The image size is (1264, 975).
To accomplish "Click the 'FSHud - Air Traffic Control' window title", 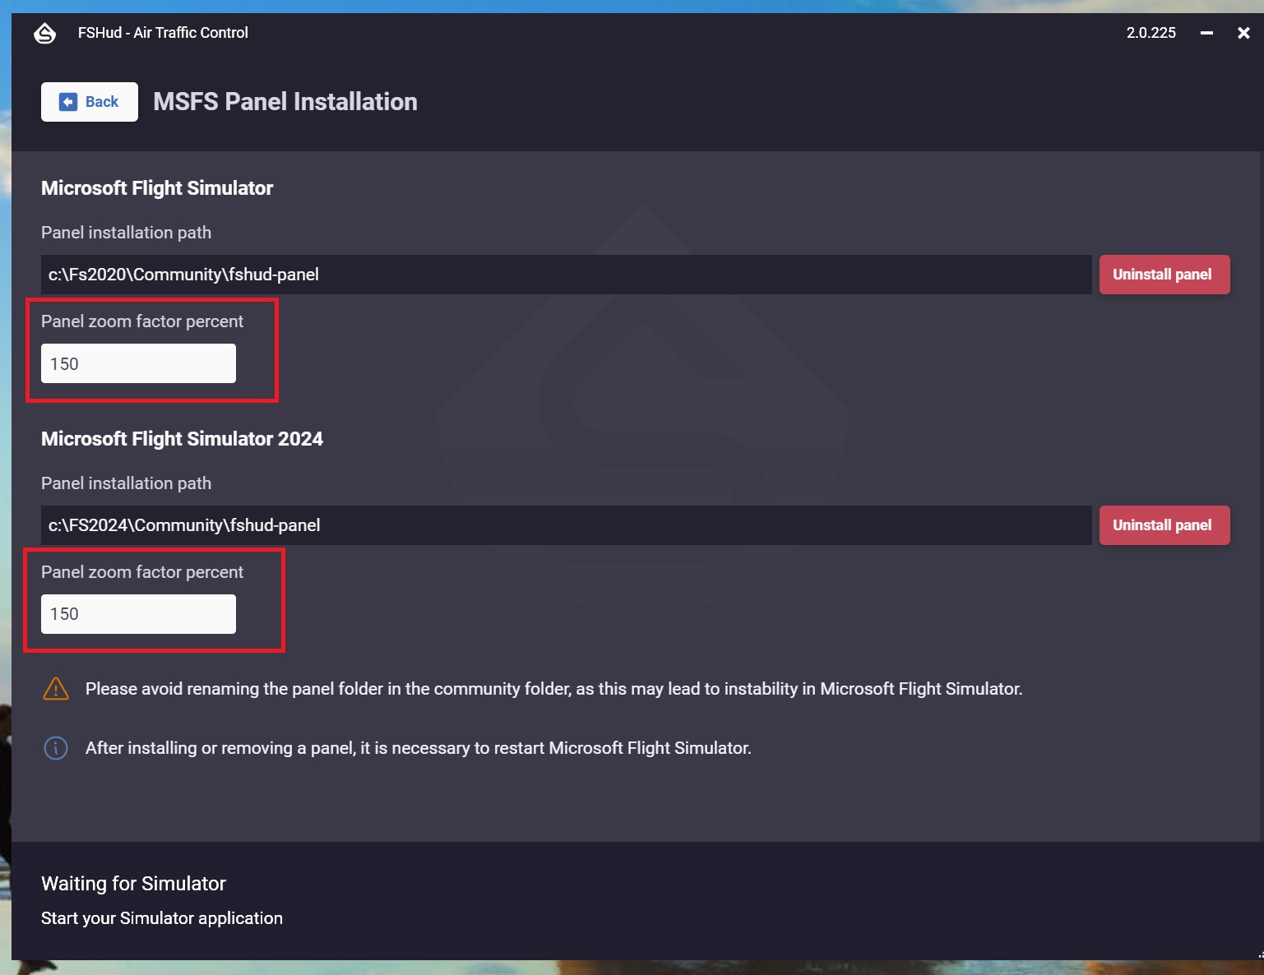I will (163, 33).
